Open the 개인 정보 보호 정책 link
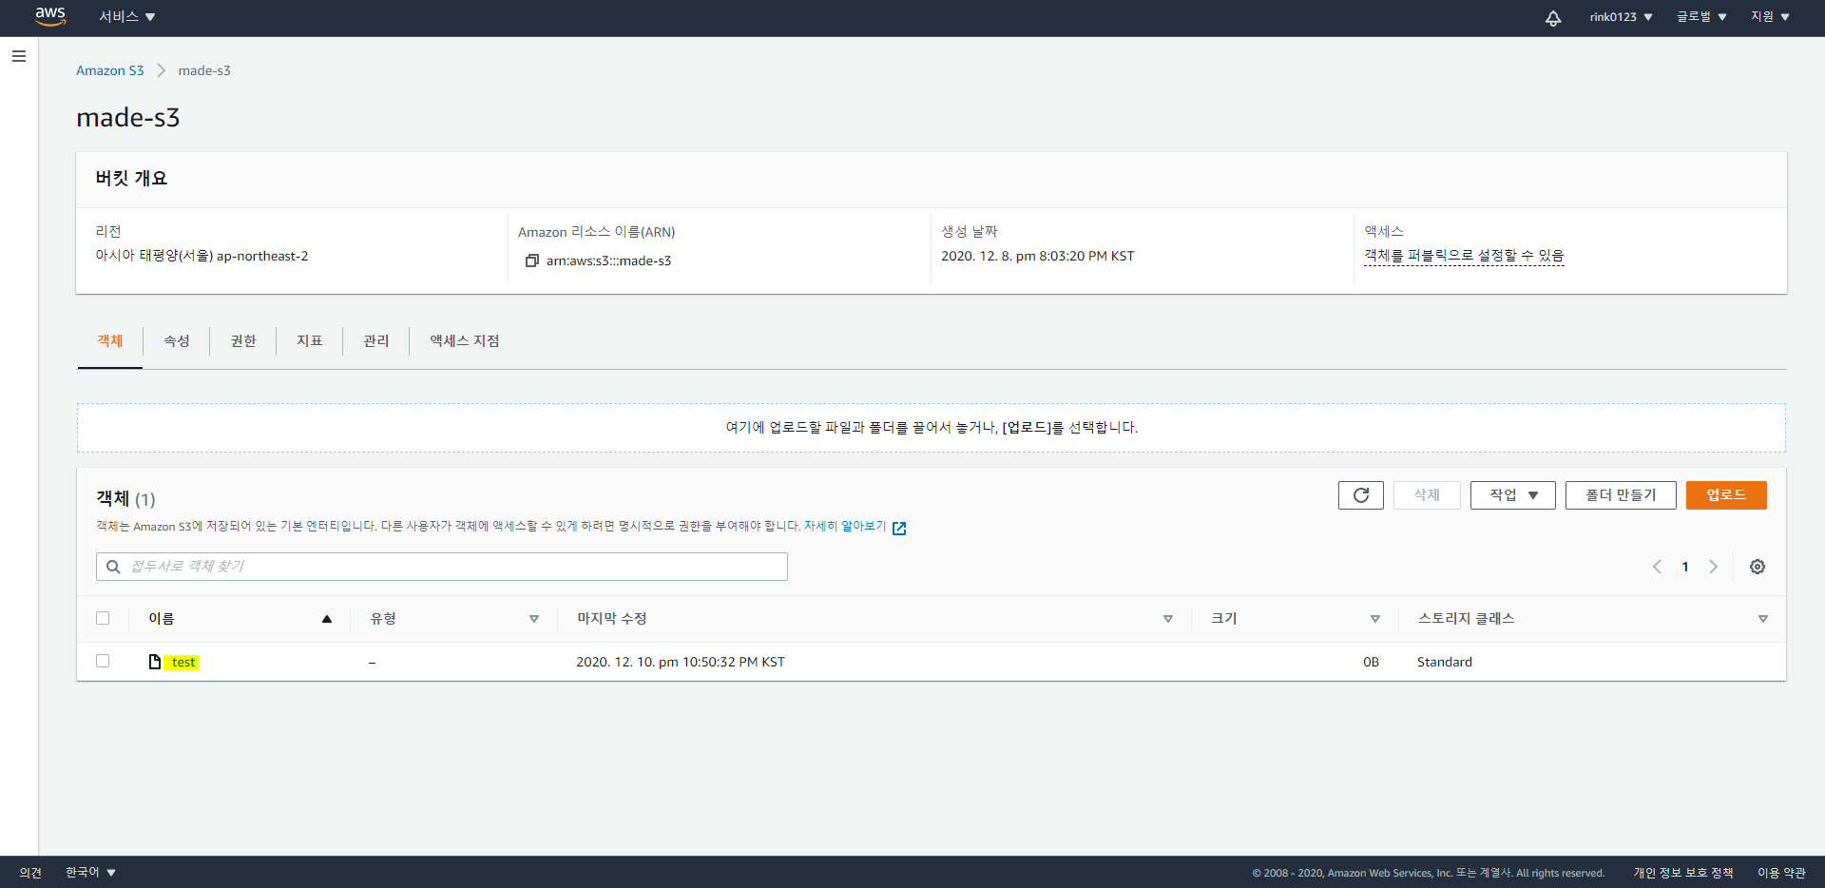Screen dimensions: 1825x888 click(x=1683, y=872)
